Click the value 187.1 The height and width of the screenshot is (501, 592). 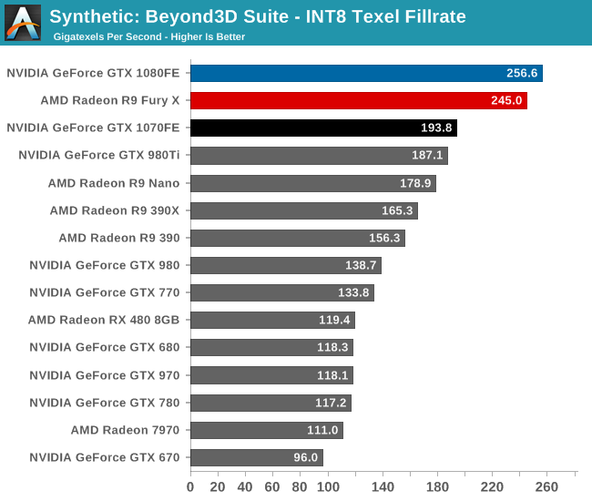427,155
